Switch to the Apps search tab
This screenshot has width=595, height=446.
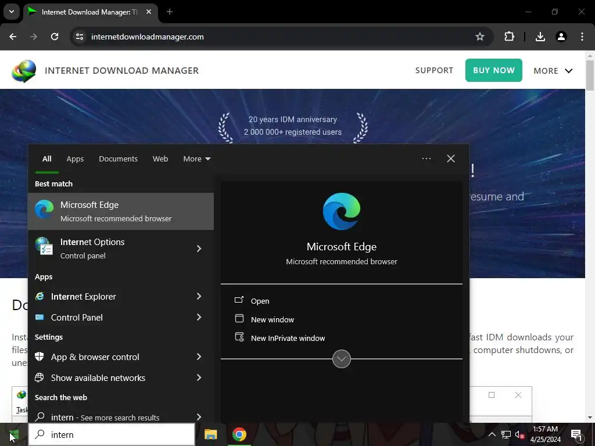click(x=75, y=159)
